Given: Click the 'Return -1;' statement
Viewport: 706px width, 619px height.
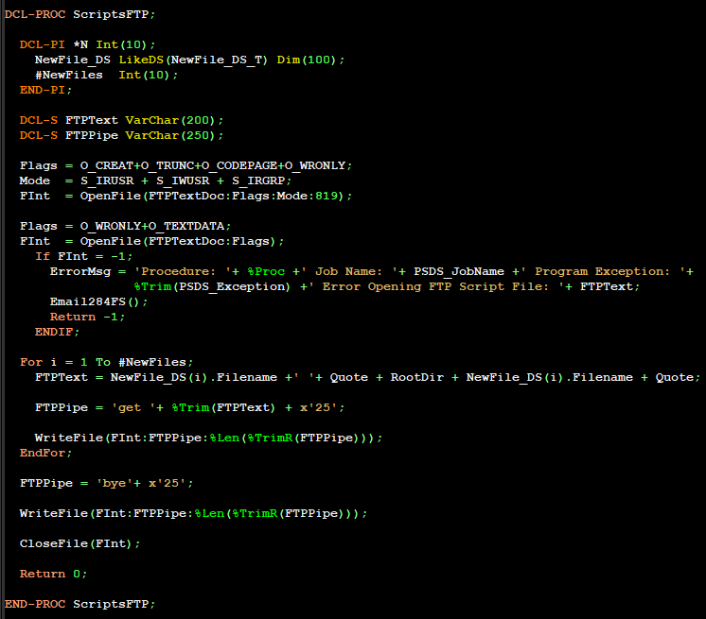Looking at the screenshot, I should click(x=87, y=317).
